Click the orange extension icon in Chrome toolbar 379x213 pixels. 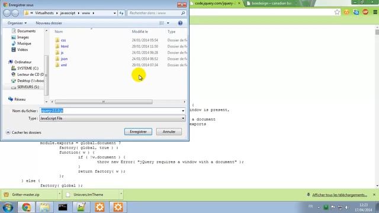[346, 12]
